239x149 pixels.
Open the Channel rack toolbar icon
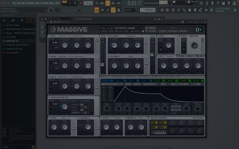coord(173,10)
